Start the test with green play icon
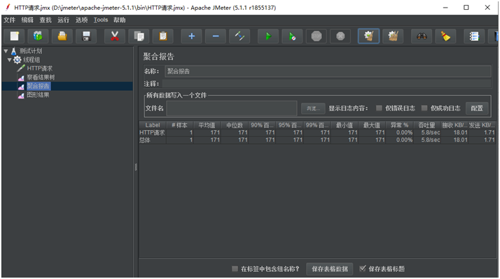 coord(268,36)
